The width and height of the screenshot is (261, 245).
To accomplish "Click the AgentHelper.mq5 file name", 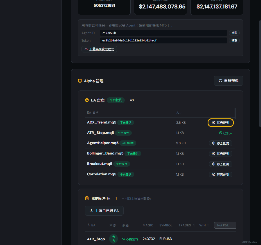I will (x=103, y=143).
